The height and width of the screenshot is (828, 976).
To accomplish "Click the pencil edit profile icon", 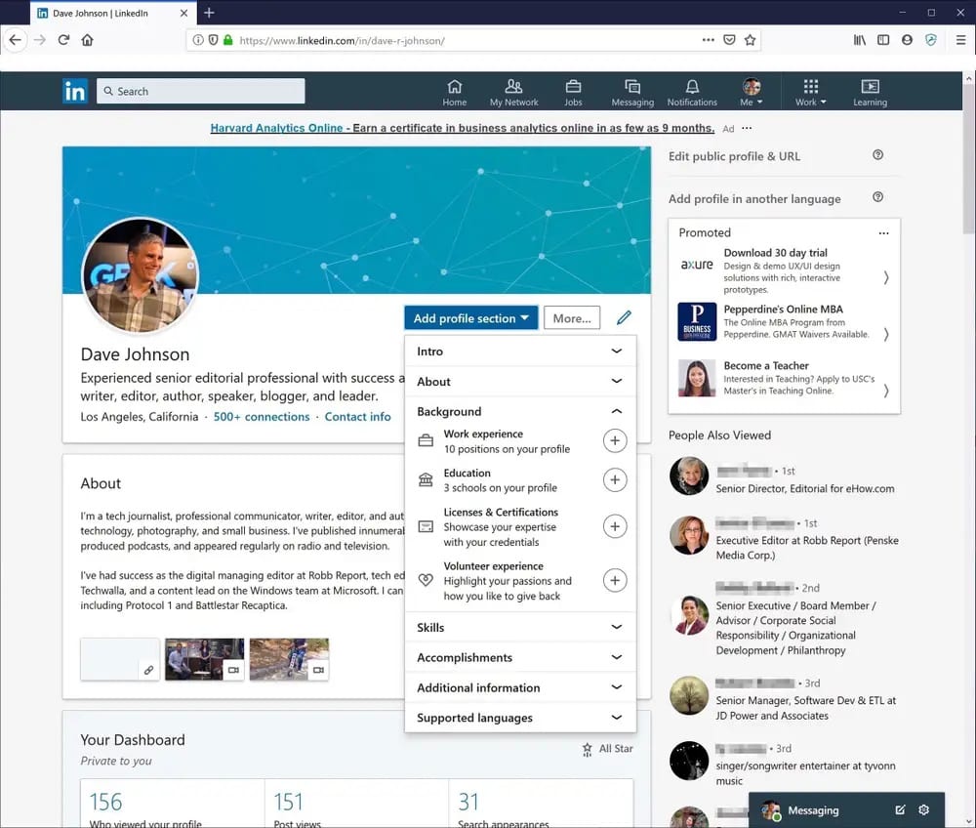I will pos(624,317).
